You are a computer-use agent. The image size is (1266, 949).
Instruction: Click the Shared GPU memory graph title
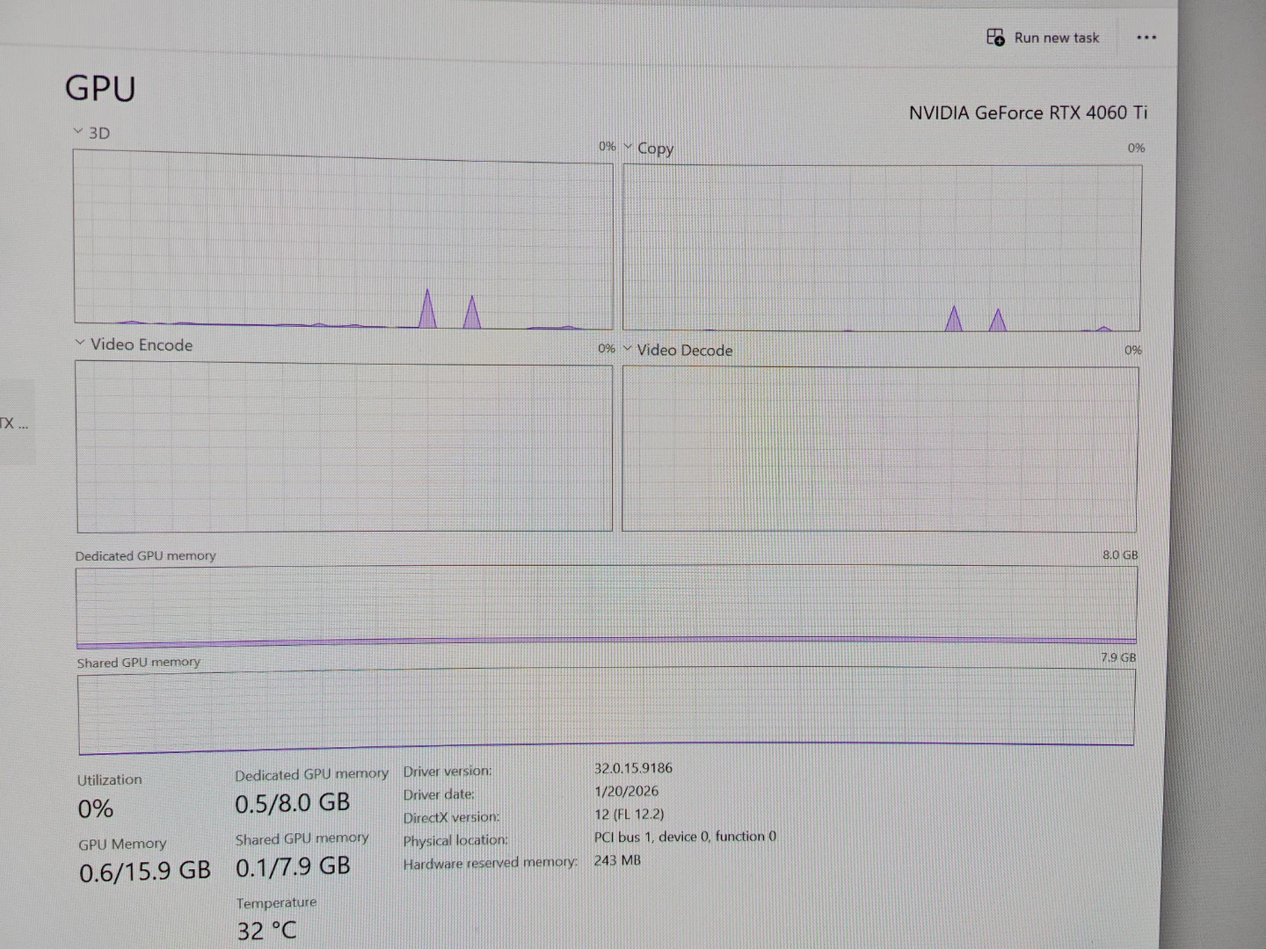coord(138,663)
